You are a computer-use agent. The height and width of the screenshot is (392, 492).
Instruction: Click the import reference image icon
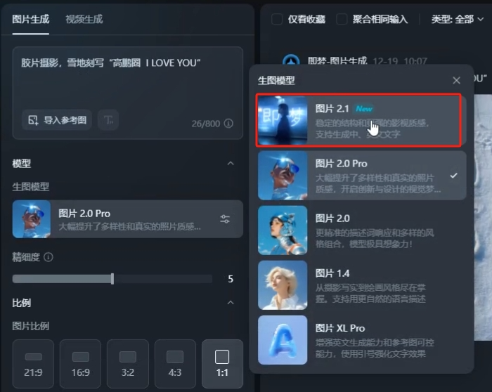[x=33, y=120]
